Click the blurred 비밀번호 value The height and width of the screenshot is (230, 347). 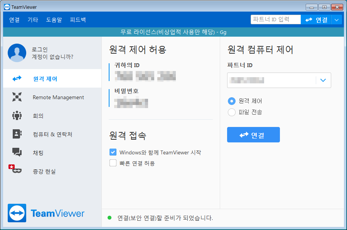click(131, 103)
